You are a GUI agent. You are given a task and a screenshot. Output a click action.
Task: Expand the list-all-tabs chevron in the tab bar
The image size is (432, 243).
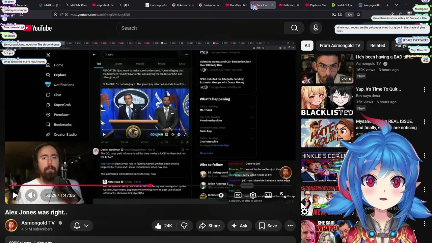point(396,5)
